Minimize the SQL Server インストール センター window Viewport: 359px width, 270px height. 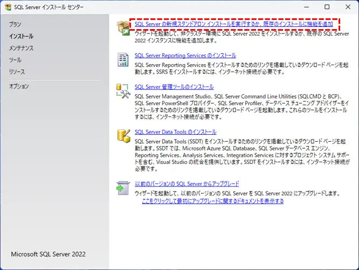[x=303, y=8]
